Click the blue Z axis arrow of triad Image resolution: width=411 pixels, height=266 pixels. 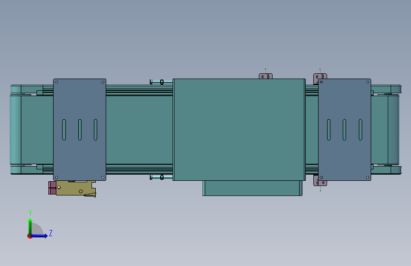point(39,236)
